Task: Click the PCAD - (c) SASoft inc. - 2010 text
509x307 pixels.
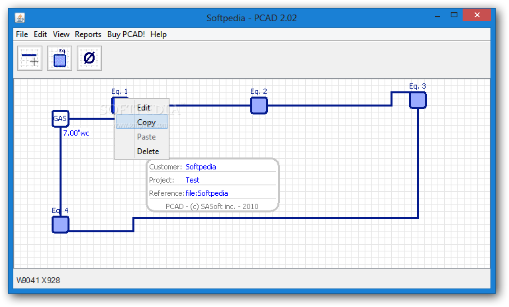Action: tap(212, 206)
